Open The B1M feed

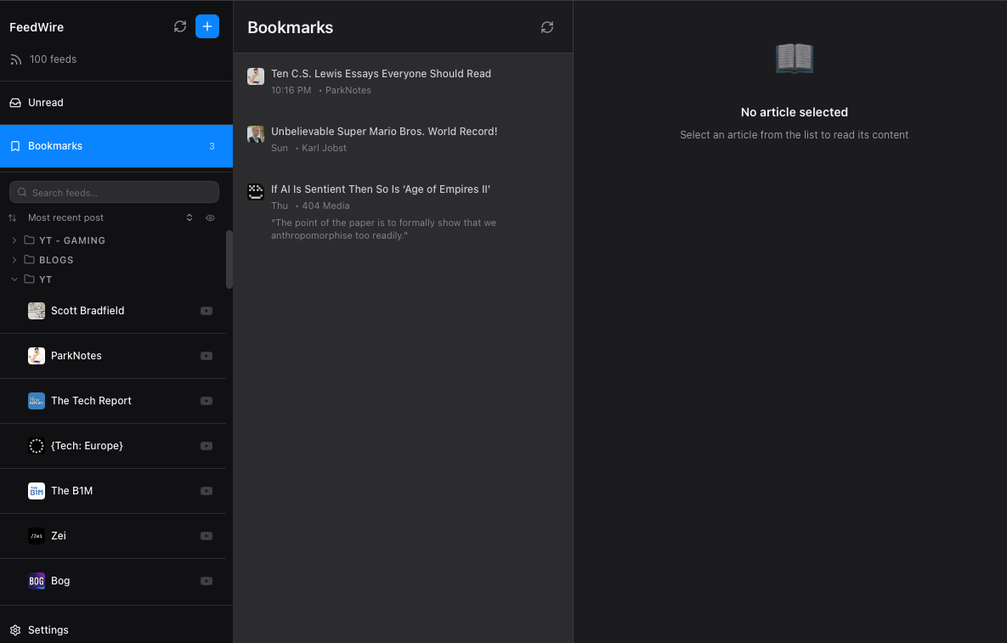click(113, 490)
